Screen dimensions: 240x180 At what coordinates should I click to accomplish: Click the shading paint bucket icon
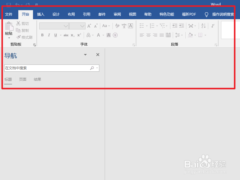tap(190, 35)
